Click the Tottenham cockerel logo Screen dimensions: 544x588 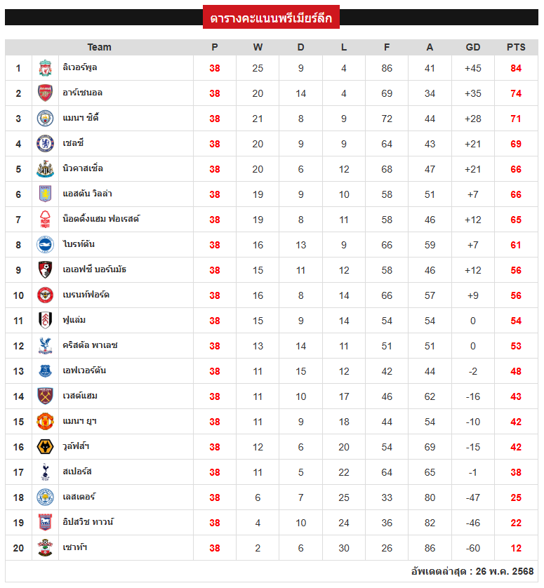coord(45,472)
